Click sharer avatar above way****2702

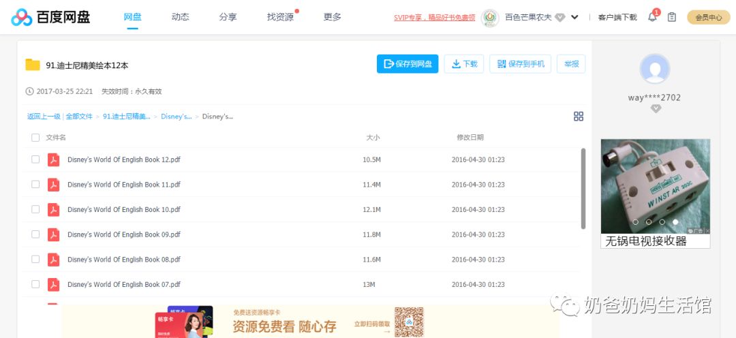[655, 69]
